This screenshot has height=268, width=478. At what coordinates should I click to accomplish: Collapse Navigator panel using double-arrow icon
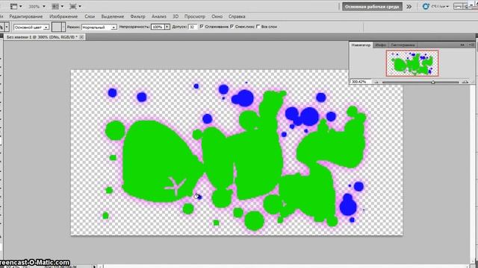[x=462, y=45]
